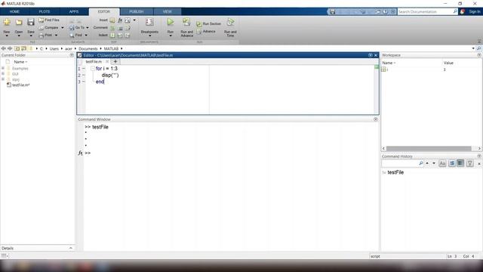The height and width of the screenshot is (272, 483).
Task: Open the dropdown arrow under New
Action: (7, 36)
